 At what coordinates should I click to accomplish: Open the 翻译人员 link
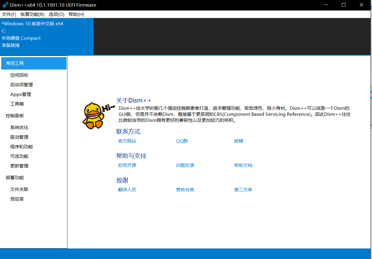click(127, 190)
